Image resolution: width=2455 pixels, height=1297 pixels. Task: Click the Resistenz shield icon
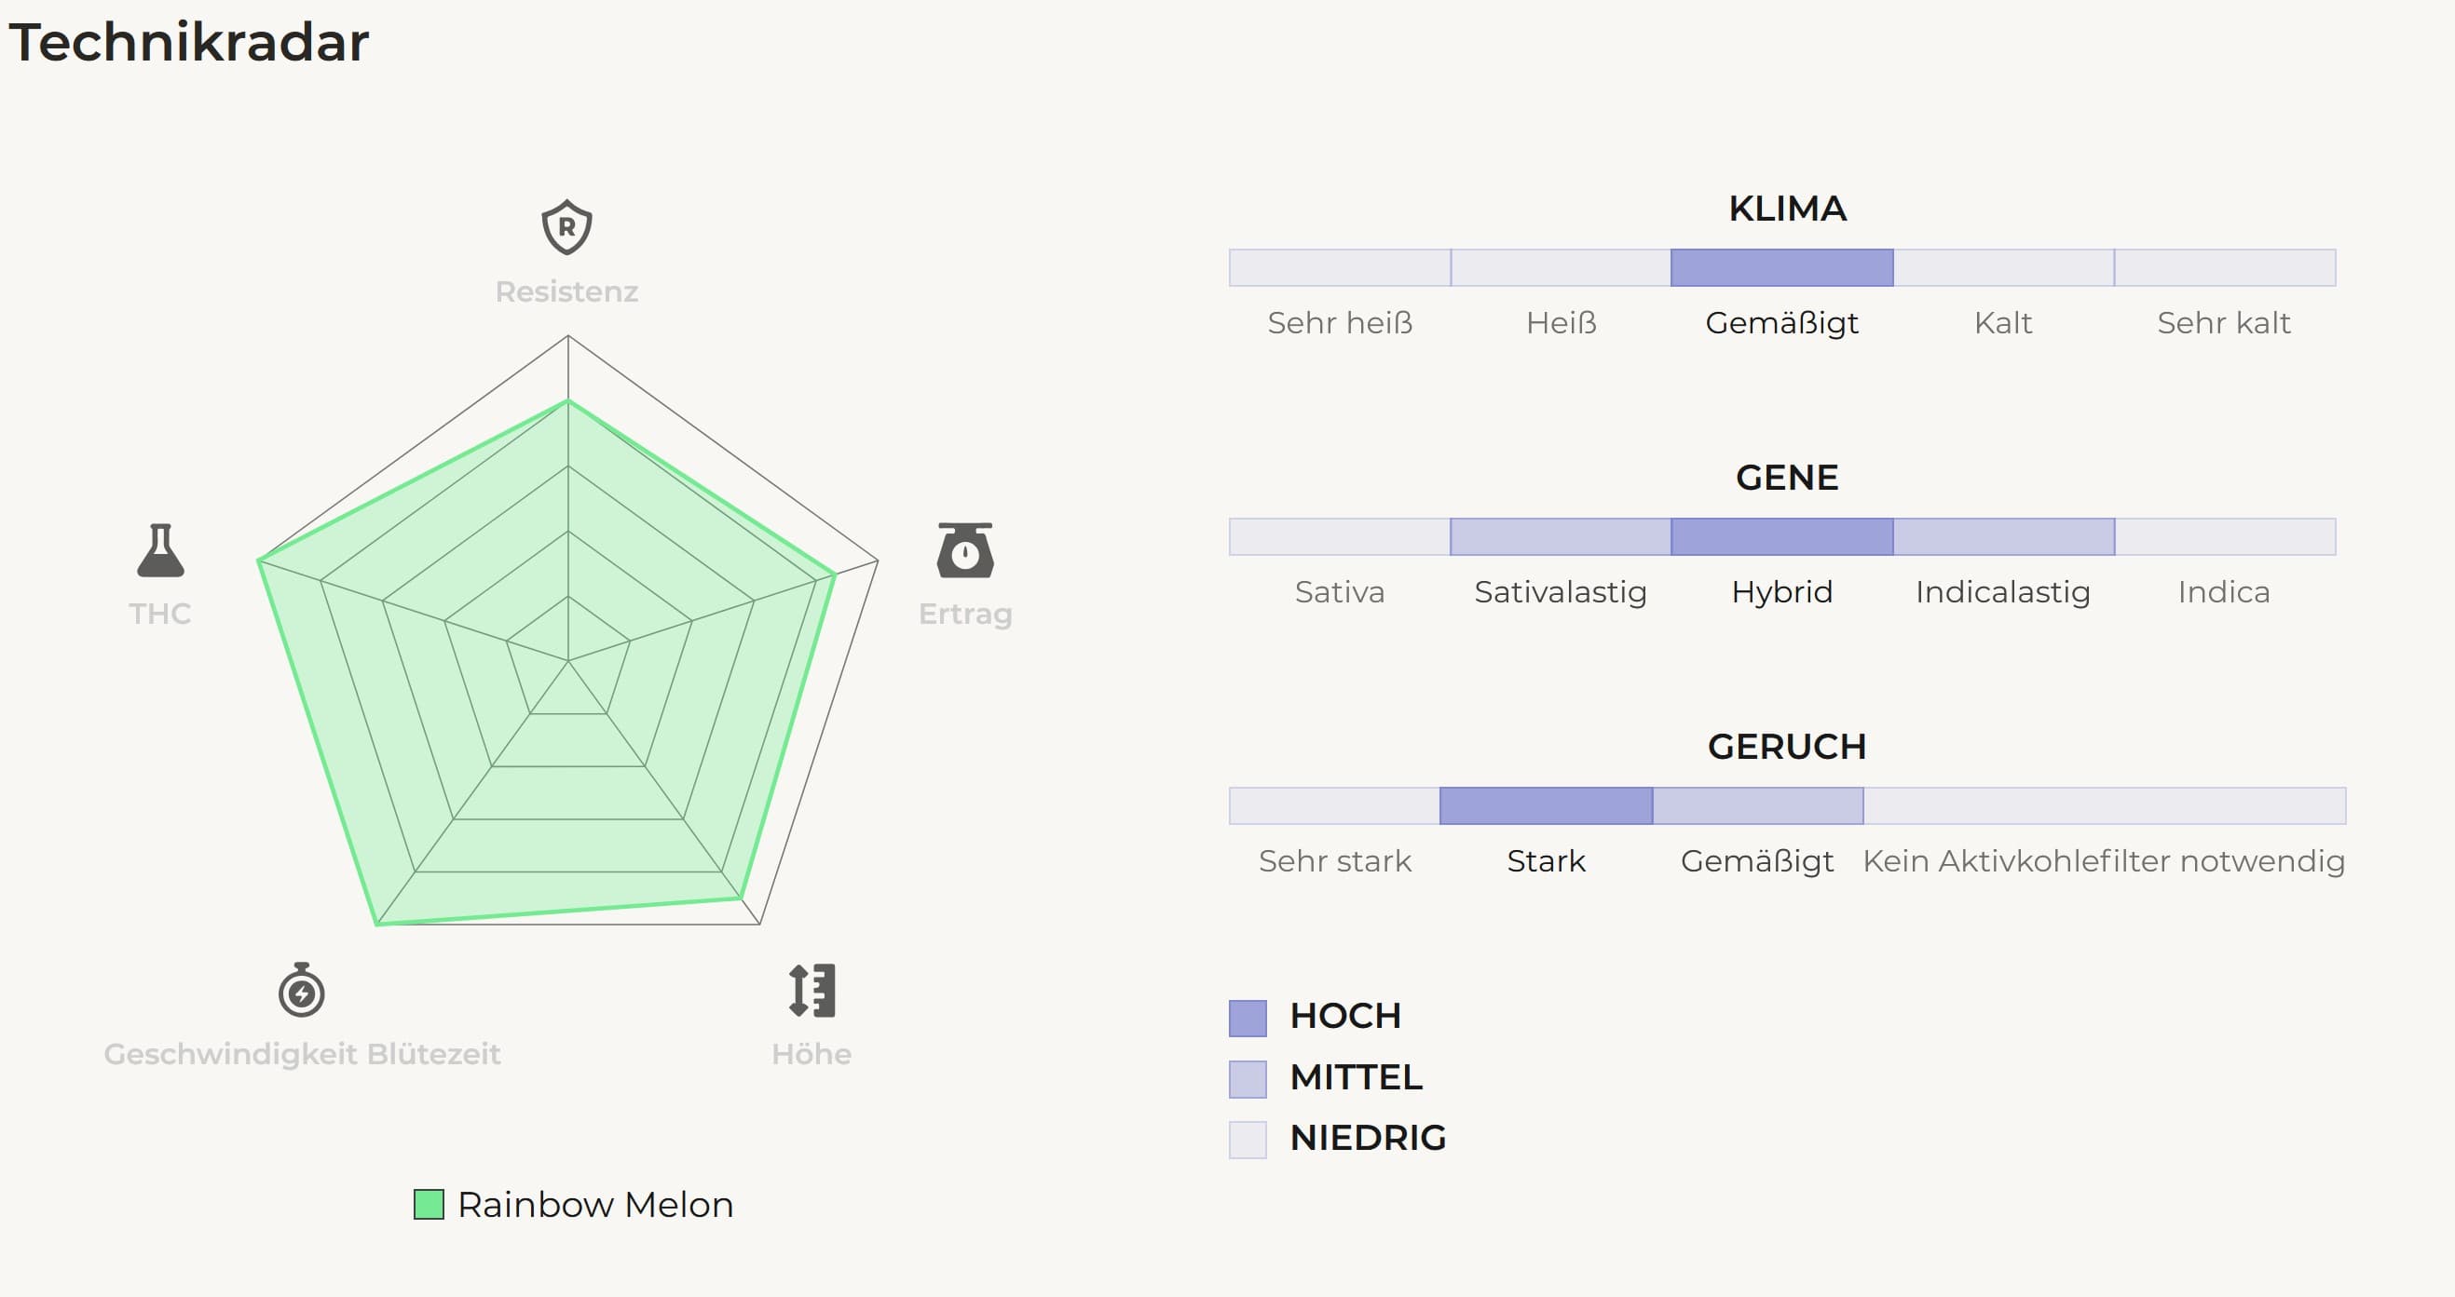point(566,227)
